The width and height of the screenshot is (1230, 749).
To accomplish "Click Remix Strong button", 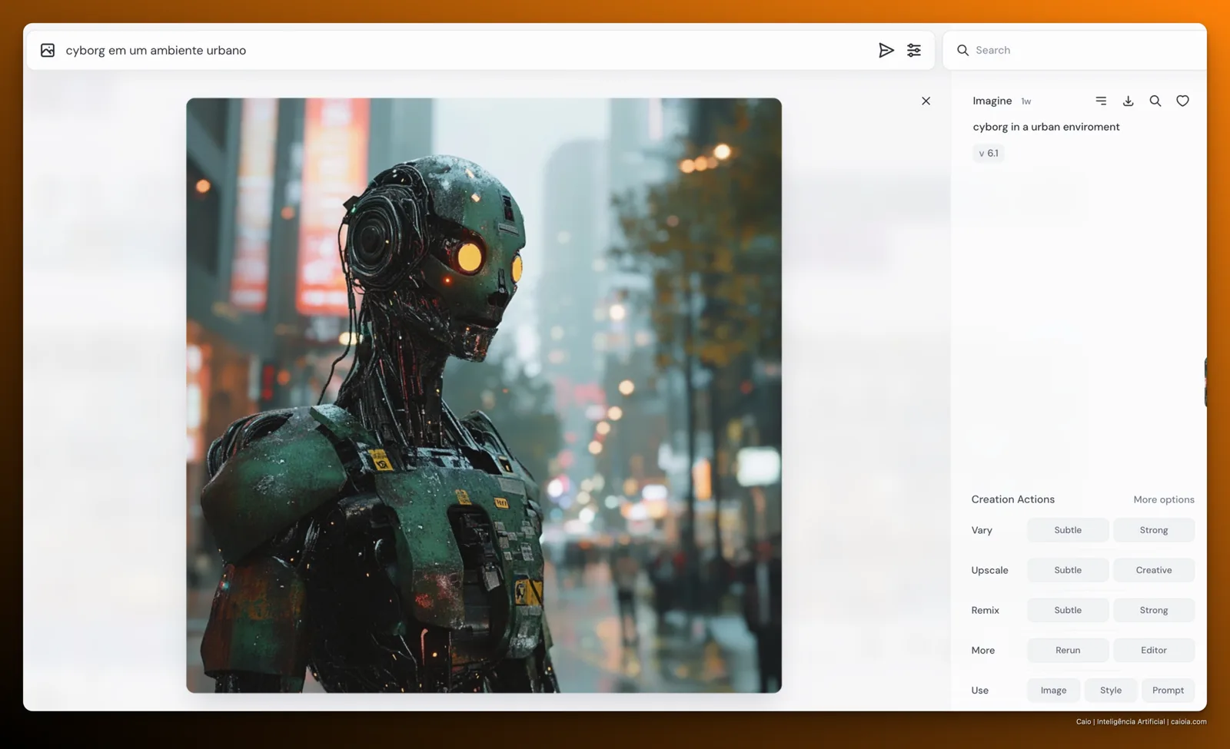I will (1153, 610).
